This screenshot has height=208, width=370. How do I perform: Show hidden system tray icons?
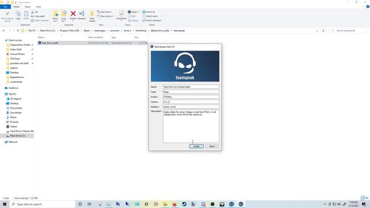click(x=325, y=204)
